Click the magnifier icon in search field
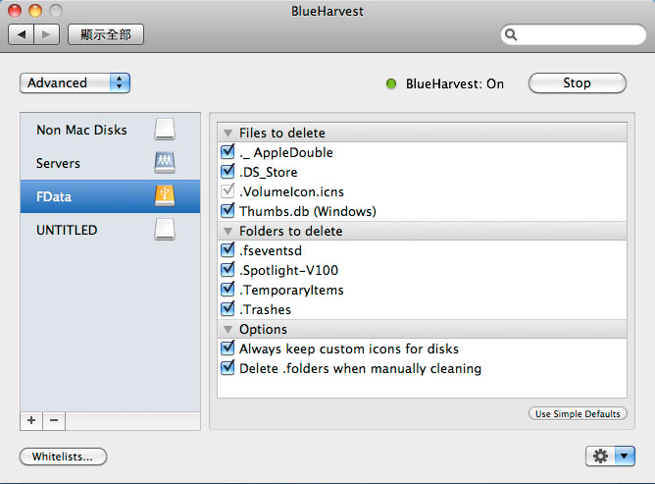 [511, 34]
